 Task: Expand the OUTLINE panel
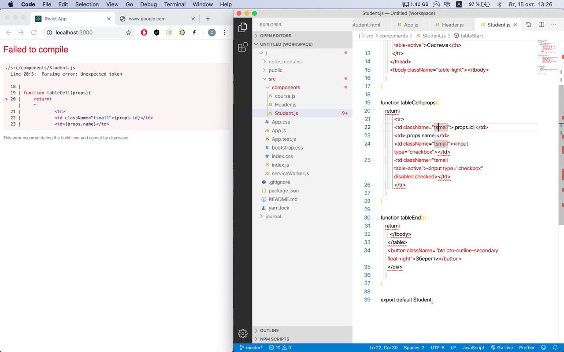click(269, 330)
